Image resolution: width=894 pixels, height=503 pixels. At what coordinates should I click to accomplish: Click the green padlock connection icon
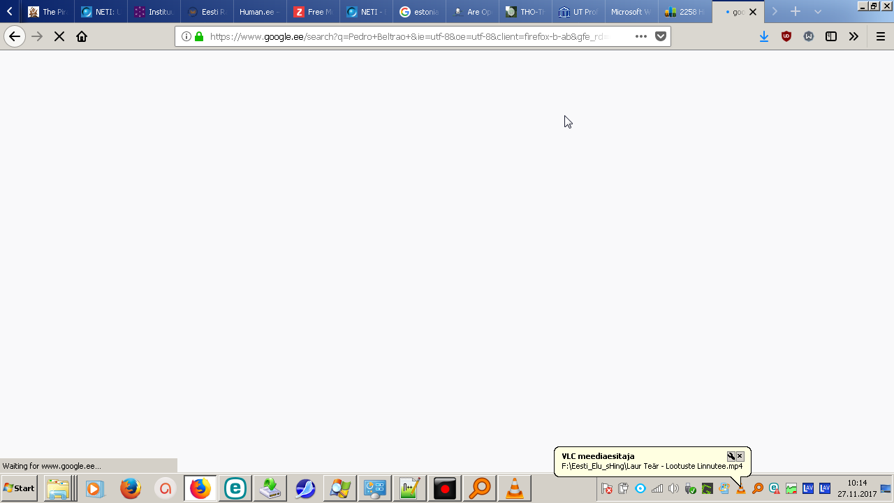pyautogui.click(x=199, y=37)
